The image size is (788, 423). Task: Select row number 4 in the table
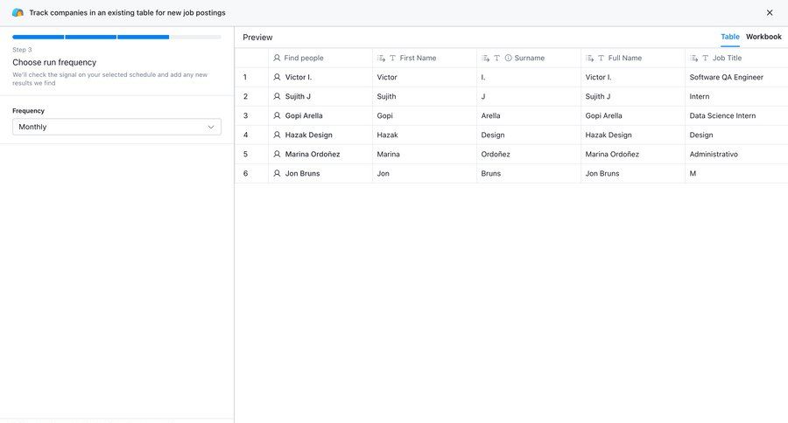[x=245, y=135]
